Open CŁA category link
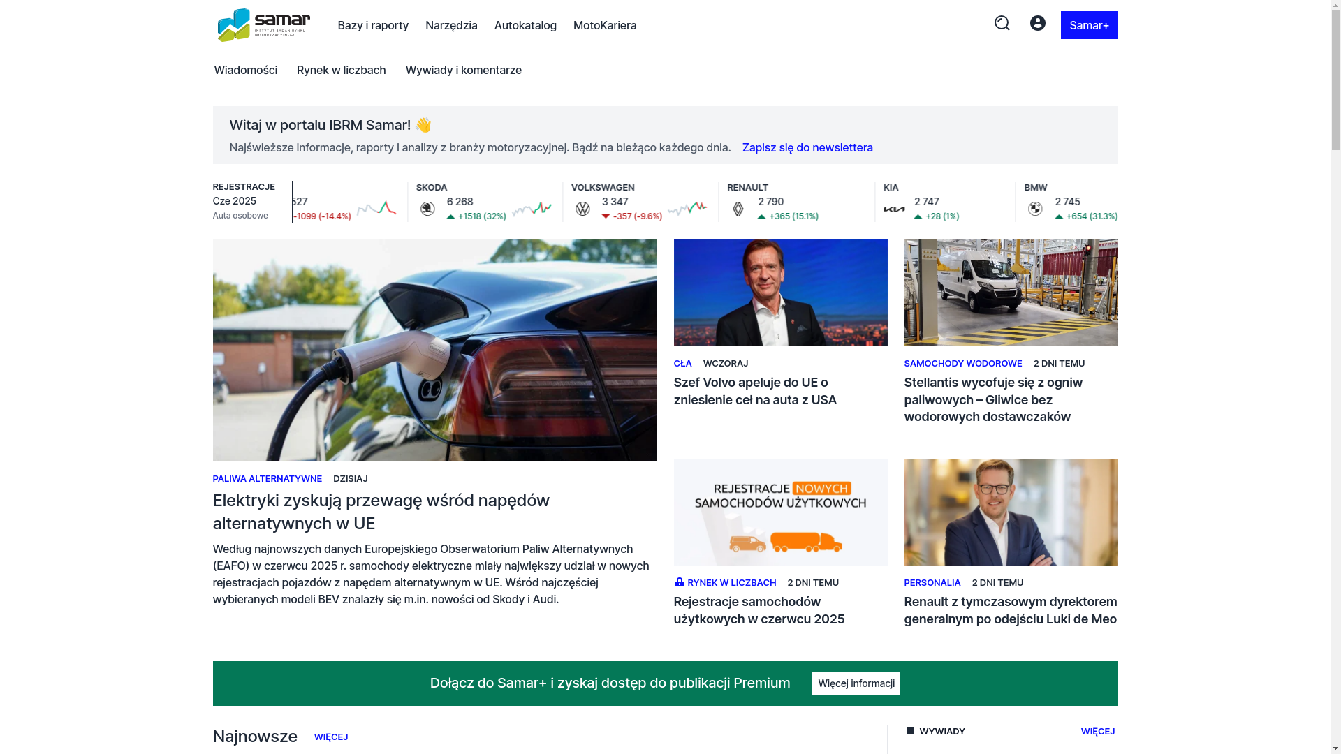The image size is (1341, 754). pyautogui.click(x=682, y=363)
